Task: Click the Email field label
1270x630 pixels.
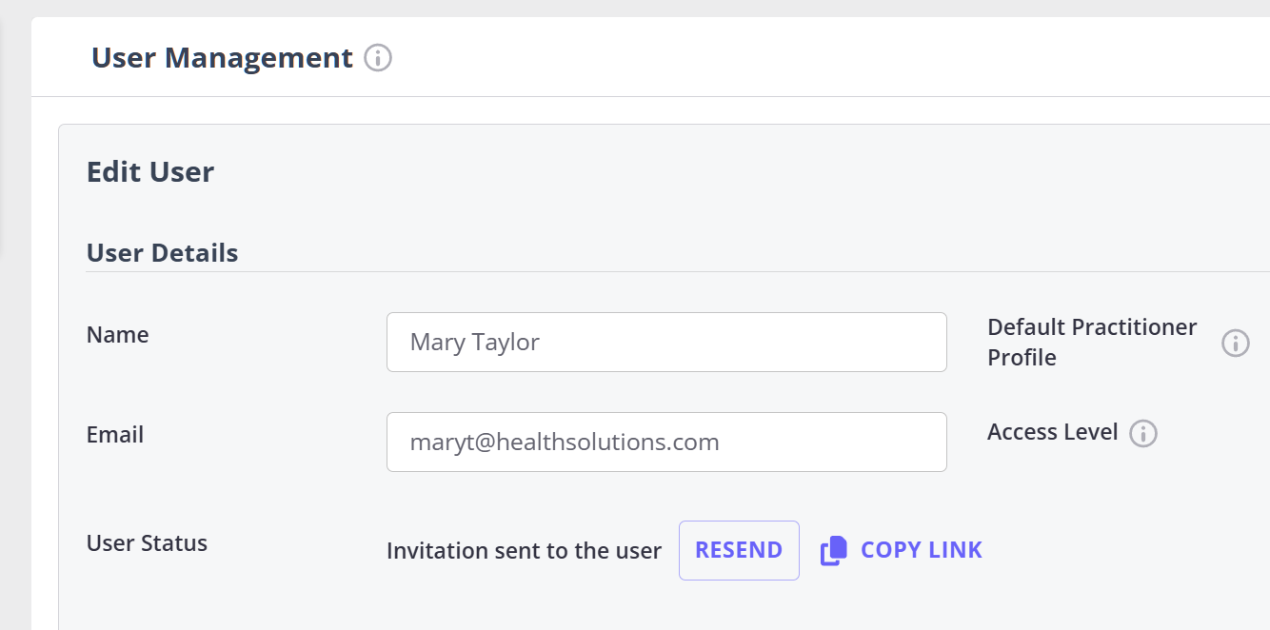Action: [x=114, y=435]
